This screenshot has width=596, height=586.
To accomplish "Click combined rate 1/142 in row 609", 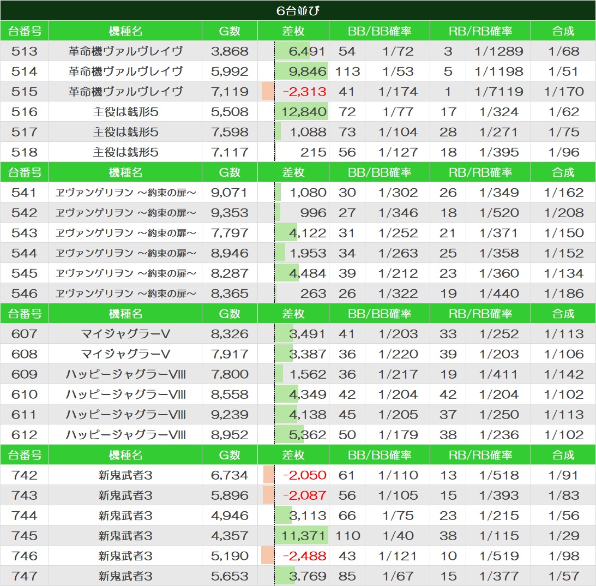I will point(563,374).
